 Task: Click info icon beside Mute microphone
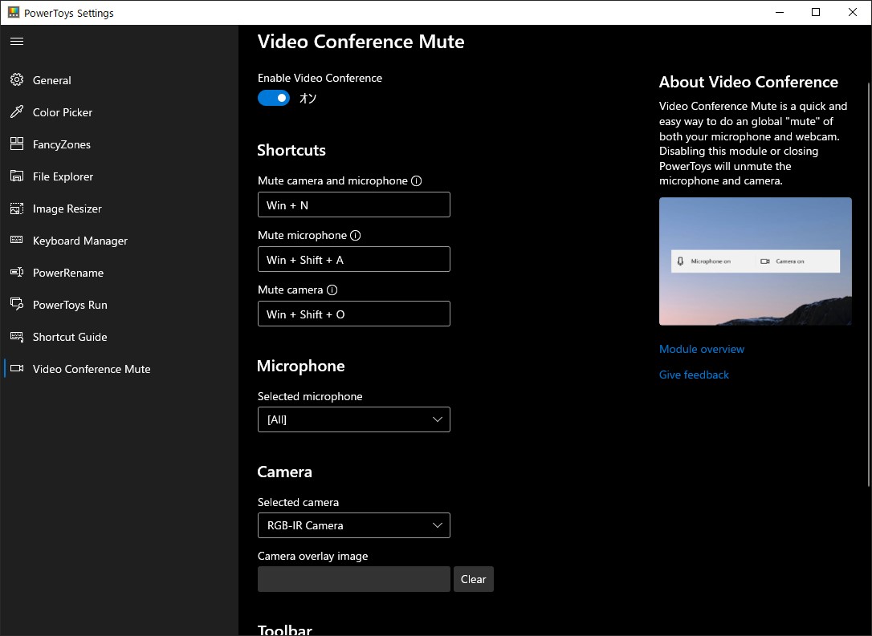(356, 236)
